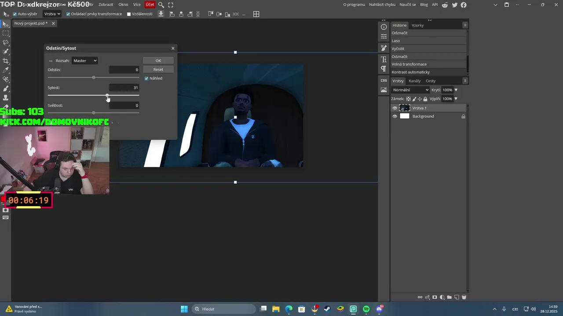Switch to the Cesty tab
The height and width of the screenshot is (316, 563).
click(x=431, y=81)
